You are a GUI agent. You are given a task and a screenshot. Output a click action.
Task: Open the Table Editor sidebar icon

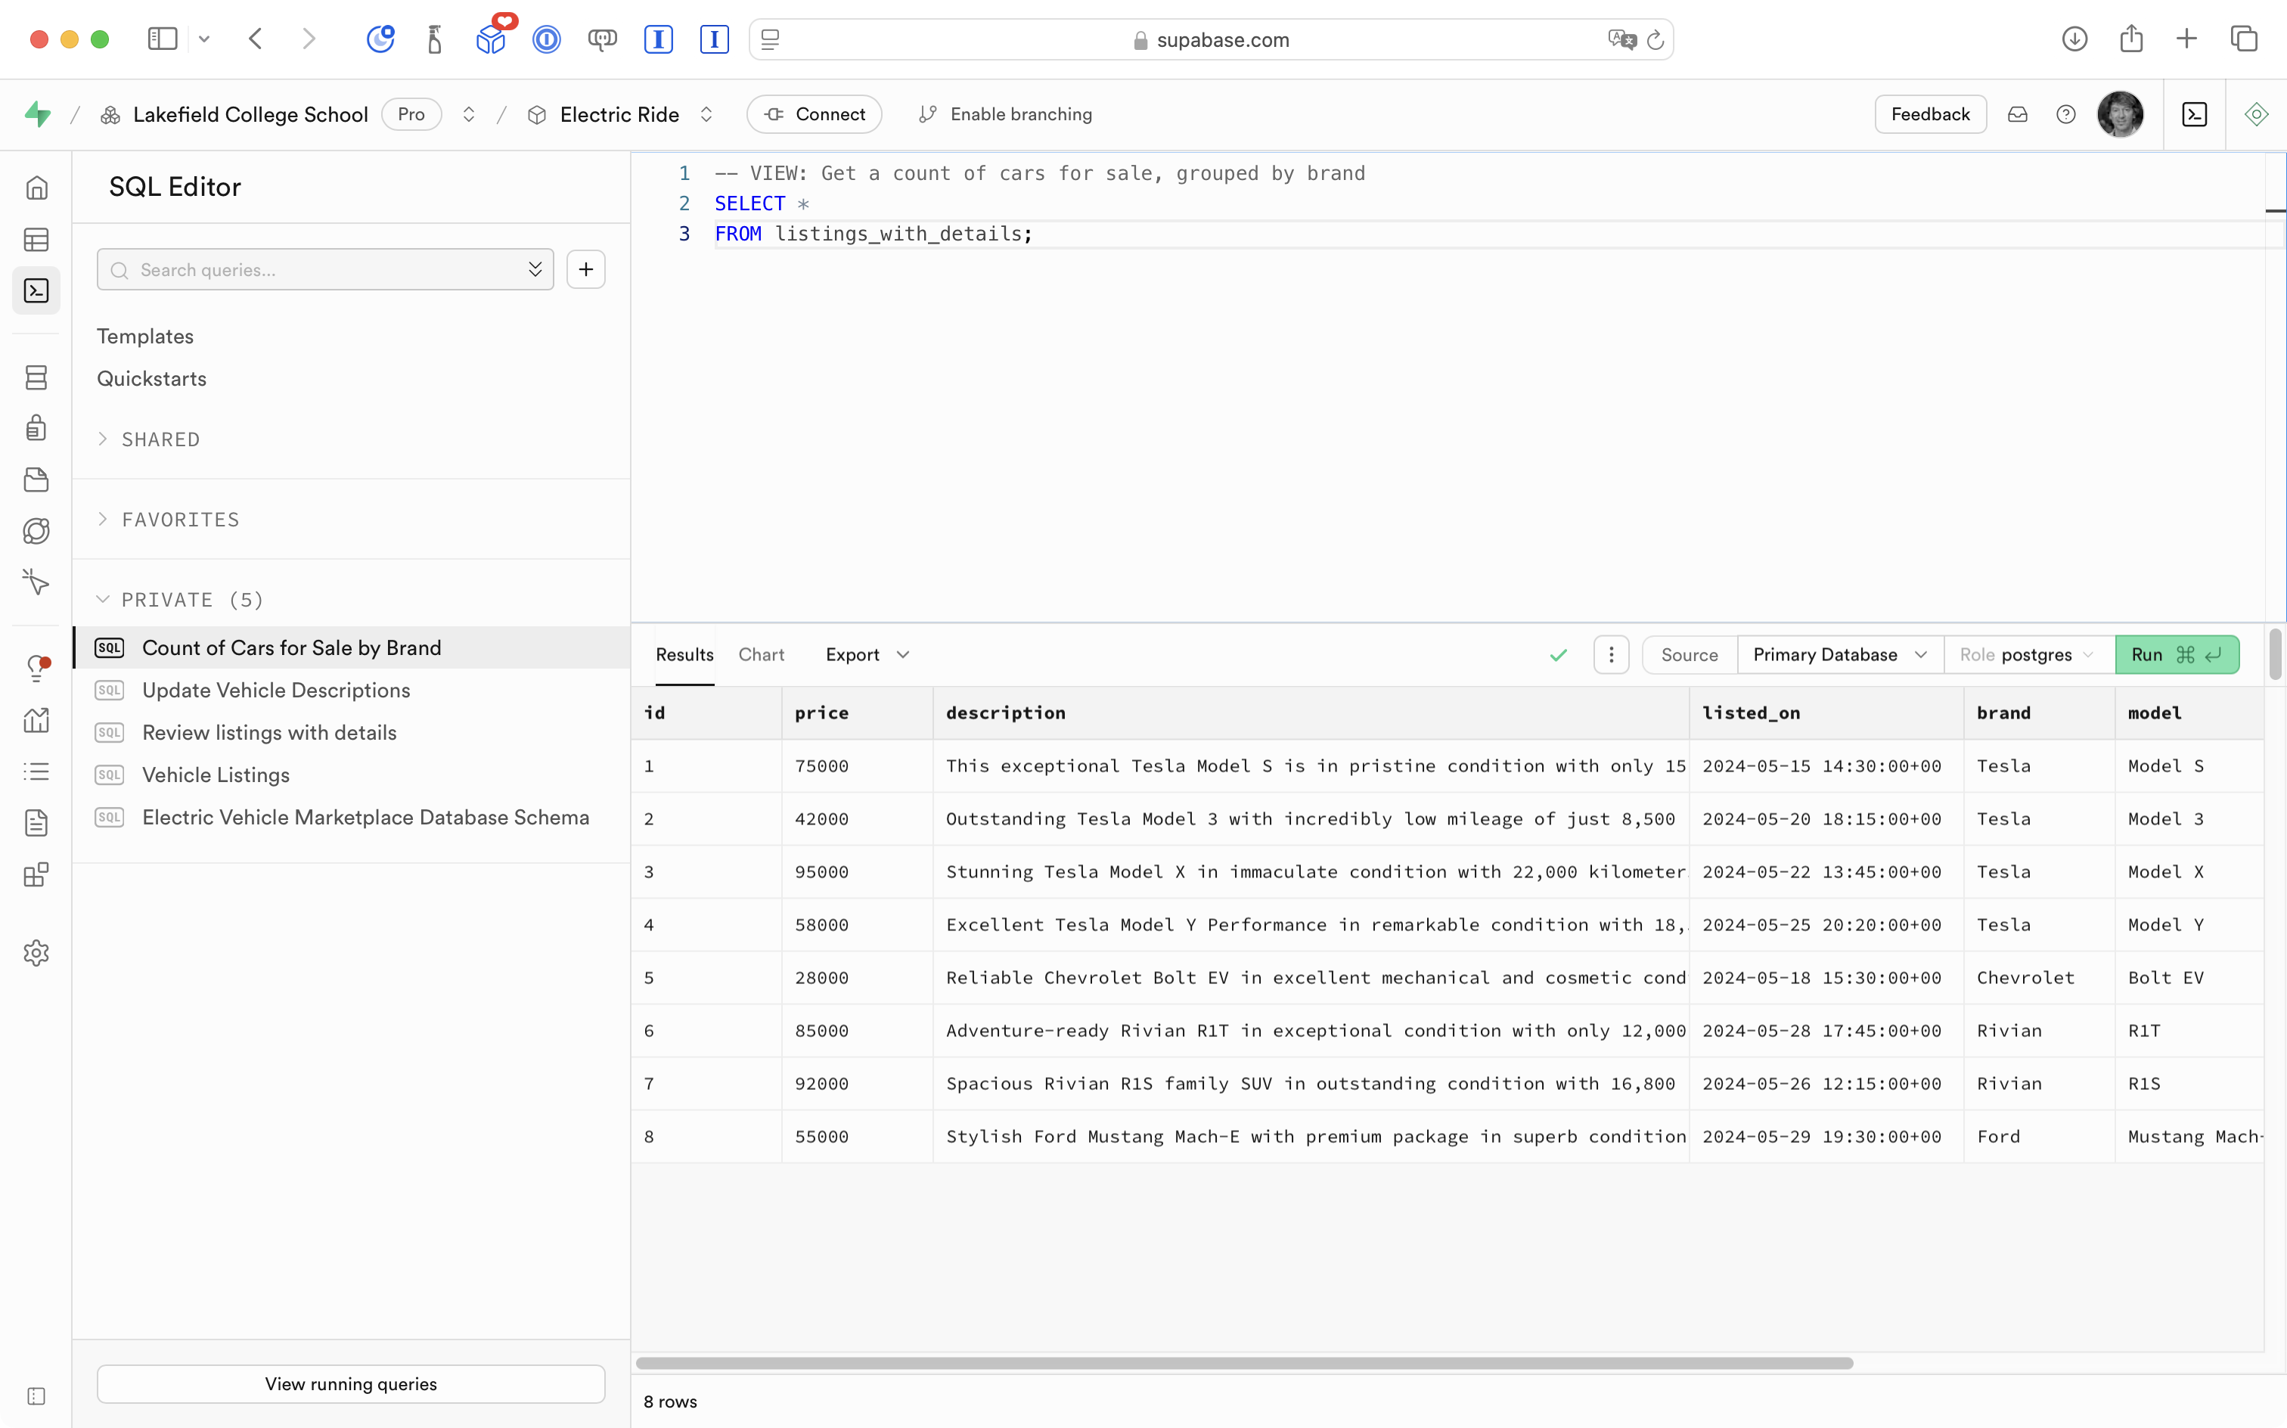point(36,240)
